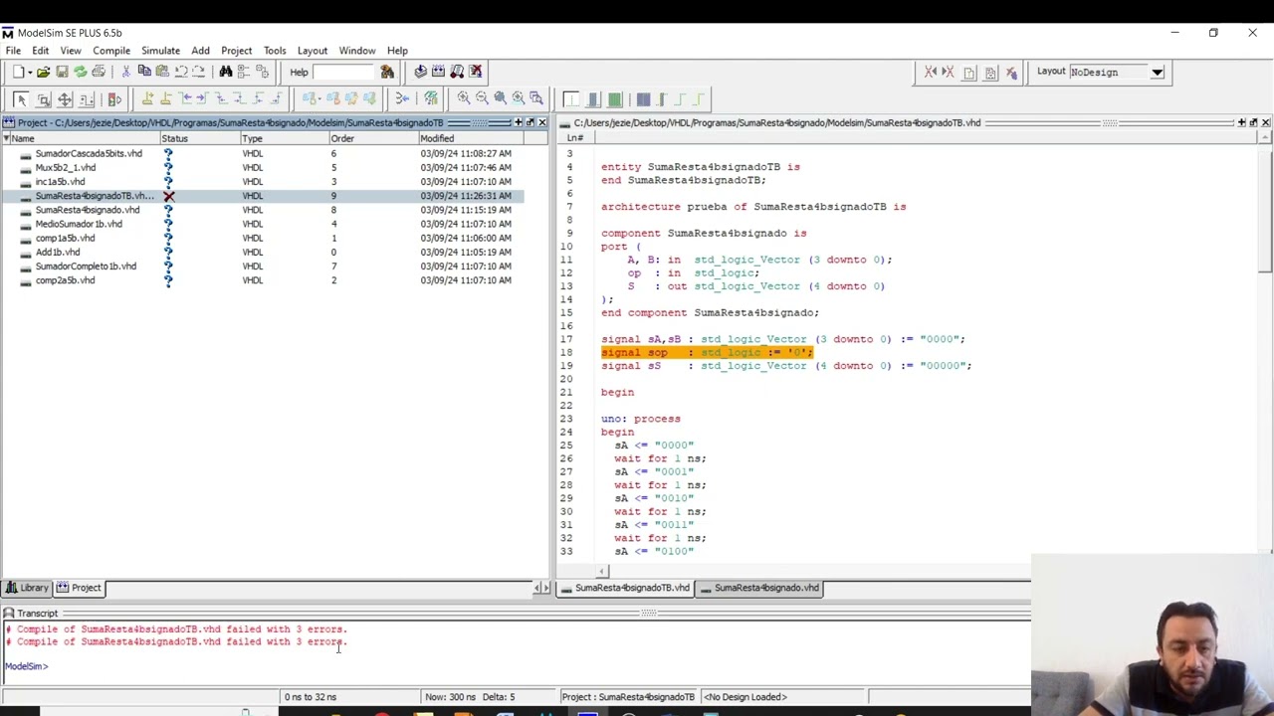
Task: Click the four-way move tool icon
Action: point(65,99)
